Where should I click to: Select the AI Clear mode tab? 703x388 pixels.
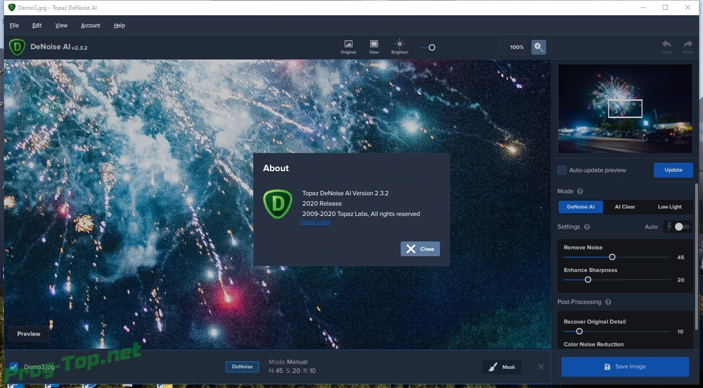click(624, 207)
